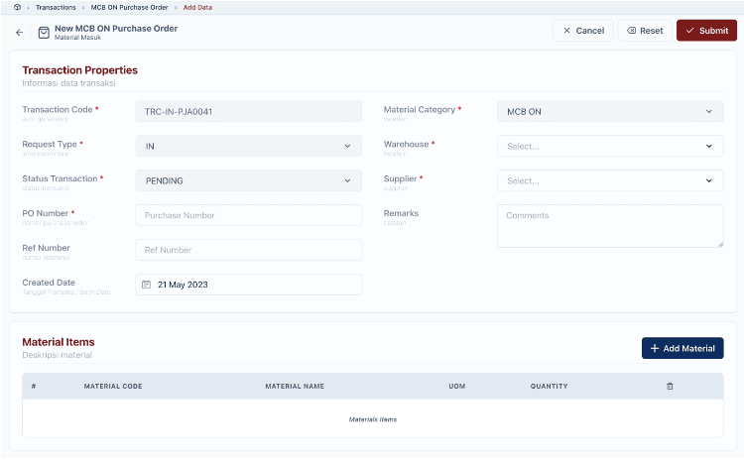Viewport: 744px width, 461px height.
Task: Click the MATERIAL CODE column header
Action: [113, 386]
